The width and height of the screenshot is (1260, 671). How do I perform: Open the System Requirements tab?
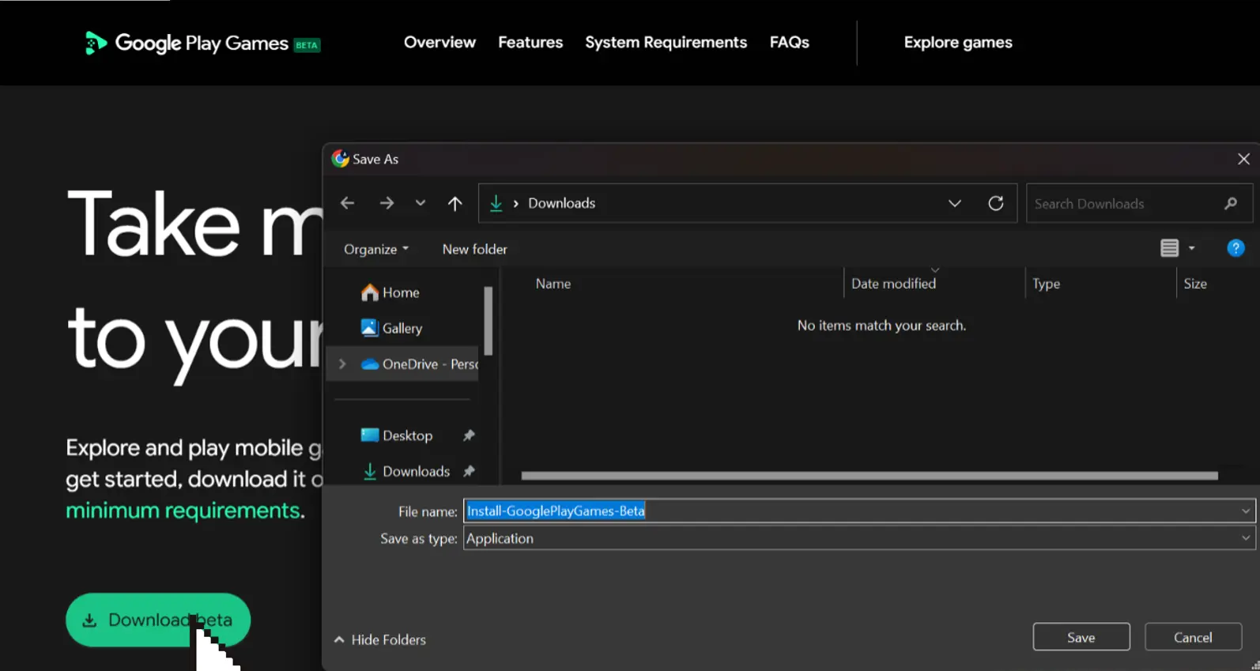[666, 43]
